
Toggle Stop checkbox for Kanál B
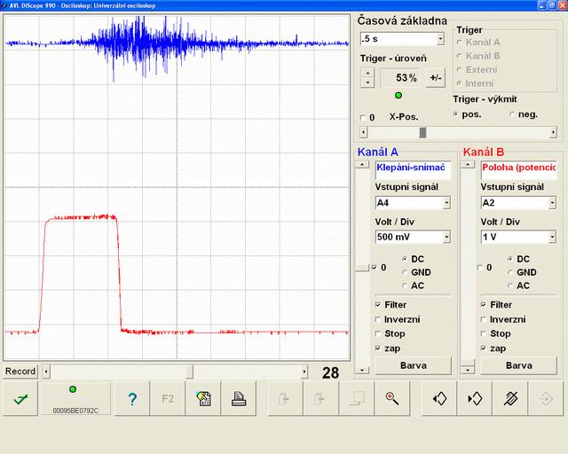tap(485, 334)
